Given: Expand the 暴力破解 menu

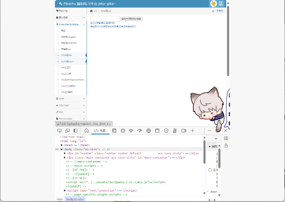Looking at the screenshot, I should tap(71, 17).
